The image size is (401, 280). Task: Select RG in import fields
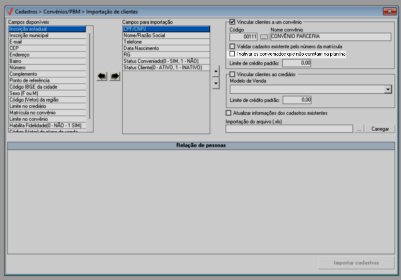pos(166,55)
